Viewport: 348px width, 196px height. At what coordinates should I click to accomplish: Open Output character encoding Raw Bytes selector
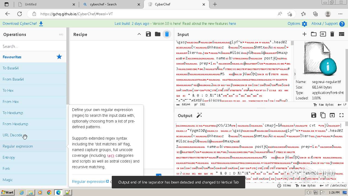point(306,185)
